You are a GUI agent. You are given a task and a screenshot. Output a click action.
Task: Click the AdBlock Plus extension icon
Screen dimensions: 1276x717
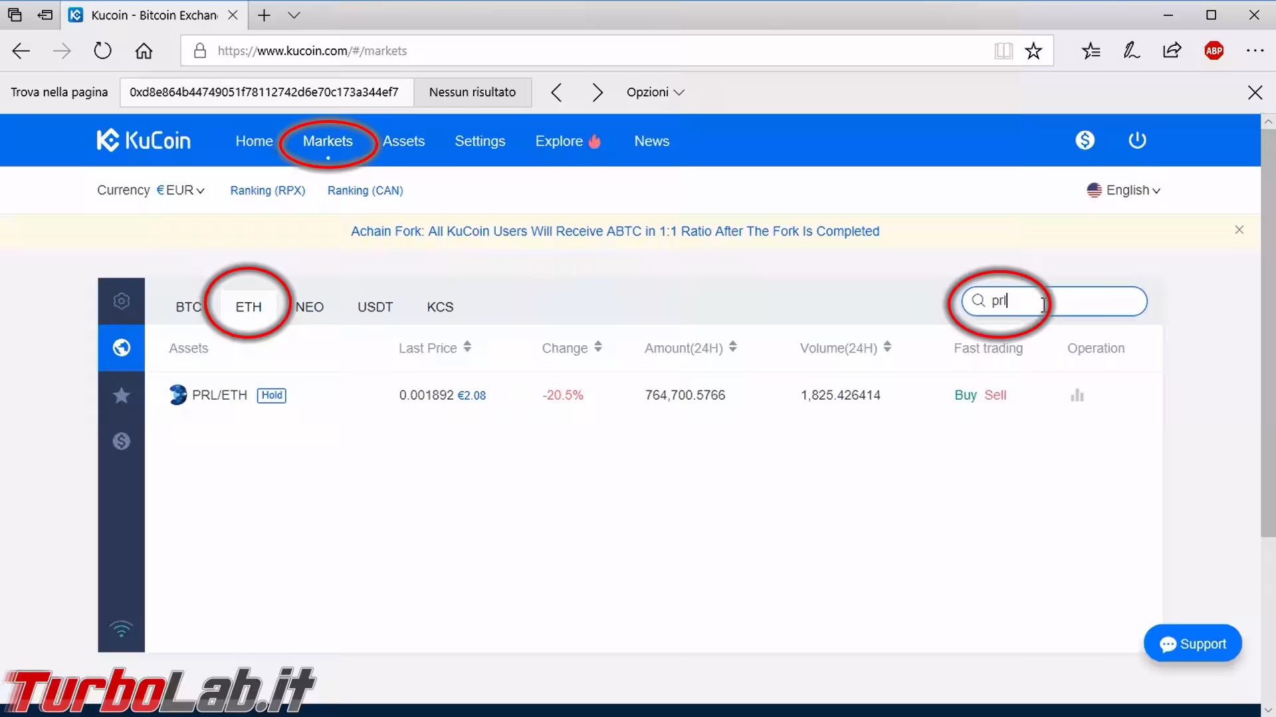pos(1214,50)
